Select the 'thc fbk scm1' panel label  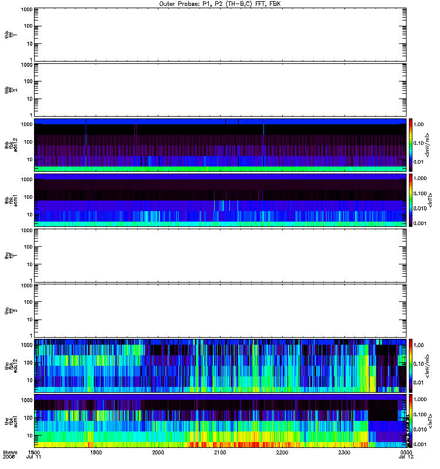pyautogui.click(x=11, y=420)
